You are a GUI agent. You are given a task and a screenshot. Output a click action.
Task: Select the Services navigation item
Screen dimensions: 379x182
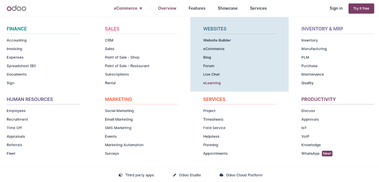coord(258,8)
